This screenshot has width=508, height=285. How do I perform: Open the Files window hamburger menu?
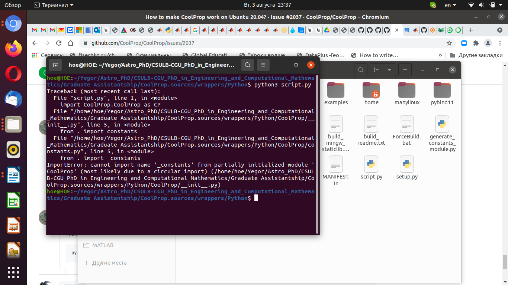pos(405,69)
